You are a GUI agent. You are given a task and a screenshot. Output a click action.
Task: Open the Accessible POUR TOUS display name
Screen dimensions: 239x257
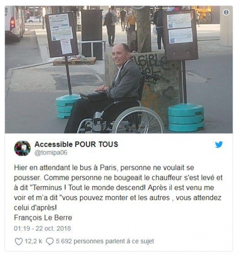76,144
